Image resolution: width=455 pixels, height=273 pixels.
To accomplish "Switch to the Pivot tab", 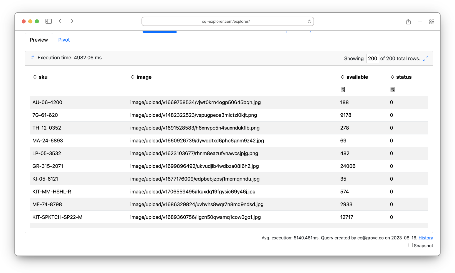I will (x=64, y=40).
